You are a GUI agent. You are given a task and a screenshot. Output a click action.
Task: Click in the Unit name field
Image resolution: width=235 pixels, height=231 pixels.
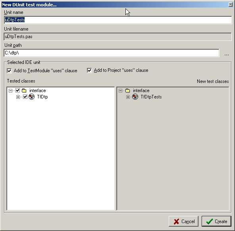coord(118,20)
